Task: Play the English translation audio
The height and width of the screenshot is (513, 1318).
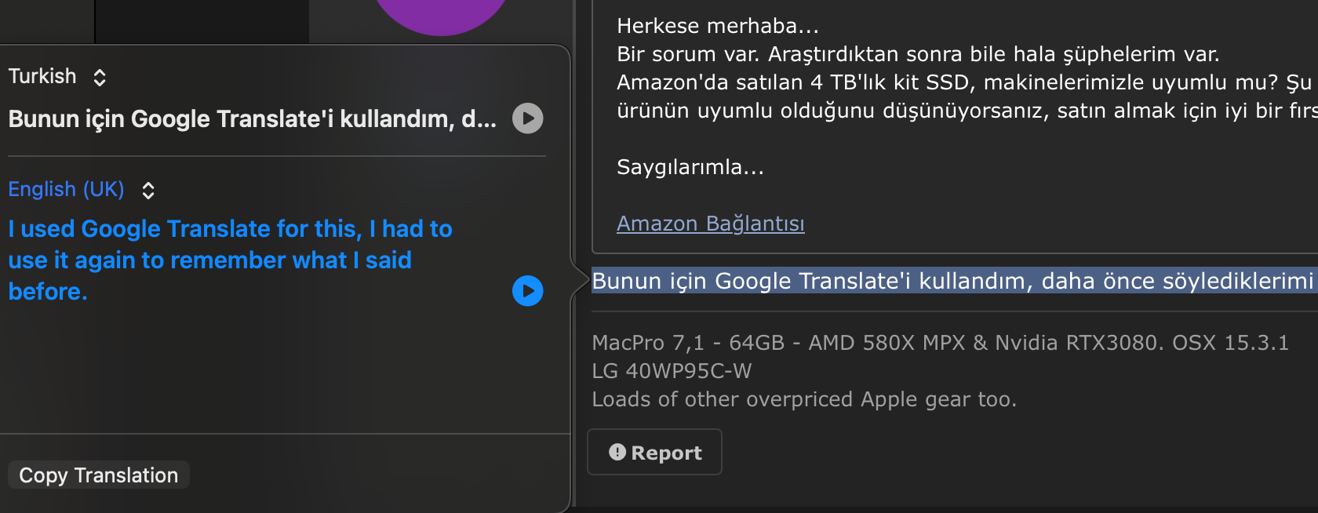Action: 527,291
